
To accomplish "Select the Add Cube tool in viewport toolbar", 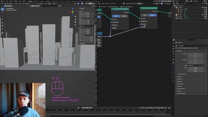I will click(x=3, y=36).
